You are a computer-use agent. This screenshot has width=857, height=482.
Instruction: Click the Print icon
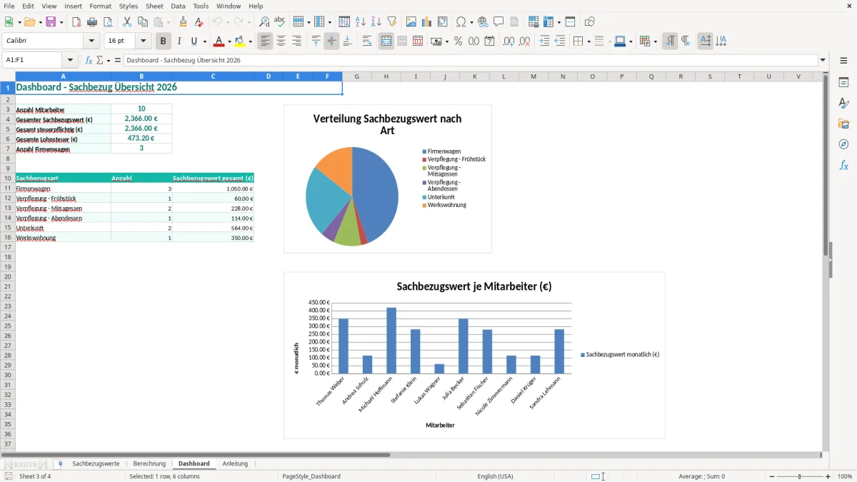tap(92, 22)
